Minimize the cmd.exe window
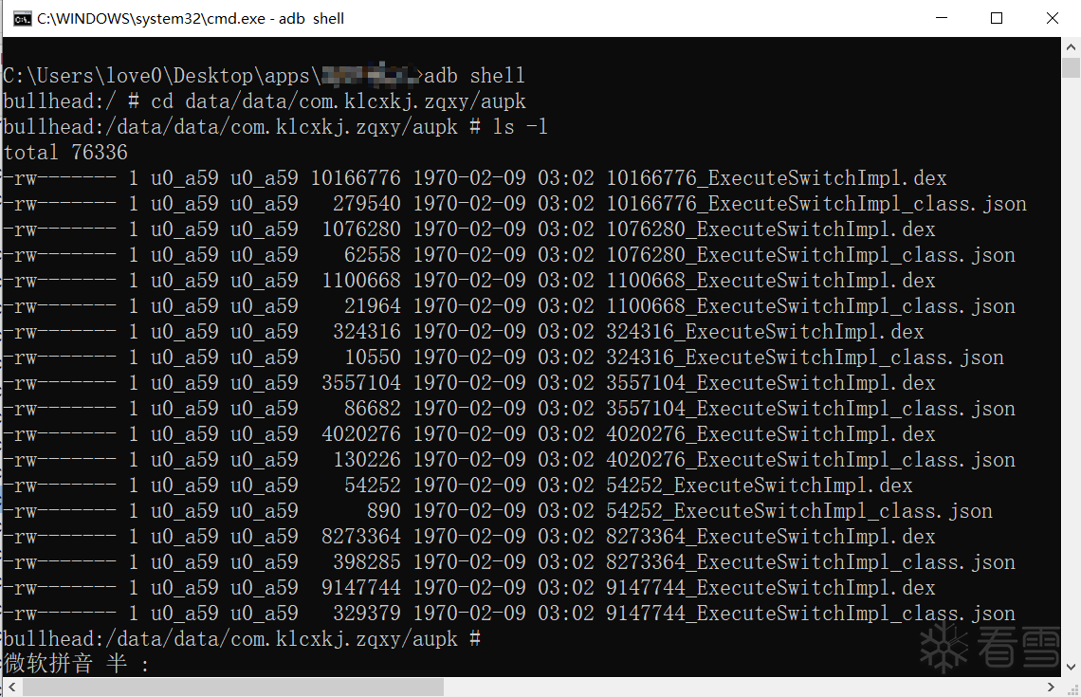Image resolution: width=1081 pixels, height=697 pixels. (941, 18)
